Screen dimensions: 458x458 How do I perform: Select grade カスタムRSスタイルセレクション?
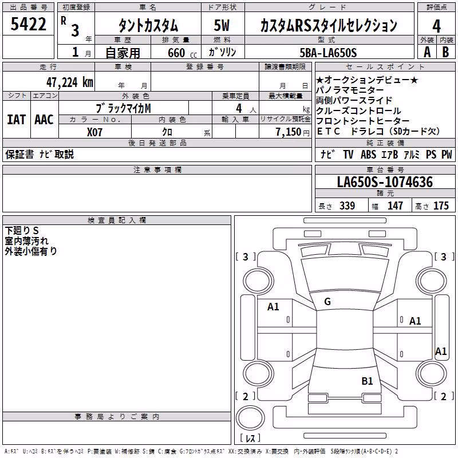point(329,25)
